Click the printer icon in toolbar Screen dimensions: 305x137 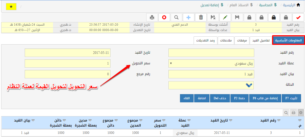152,17
